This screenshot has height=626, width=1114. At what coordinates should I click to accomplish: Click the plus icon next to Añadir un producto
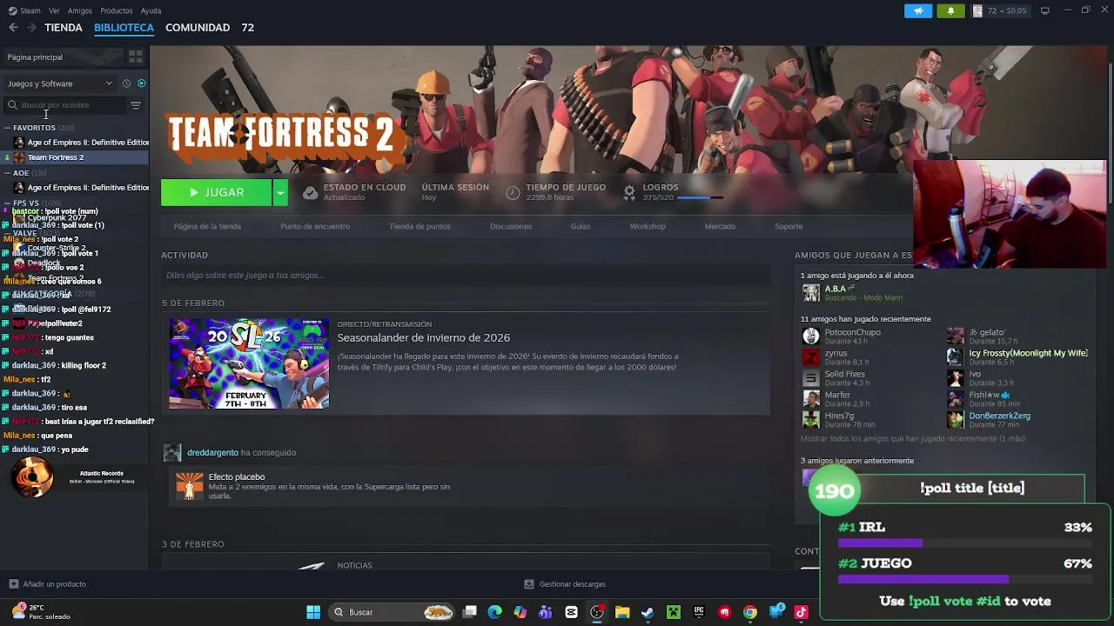pos(13,584)
